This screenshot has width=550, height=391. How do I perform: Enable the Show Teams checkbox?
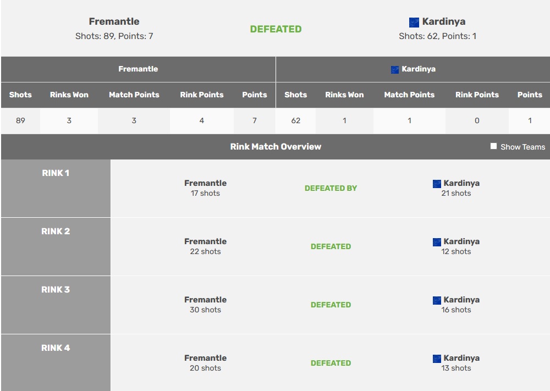[x=493, y=146]
